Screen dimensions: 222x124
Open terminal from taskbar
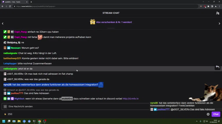[x=34, y=121]
